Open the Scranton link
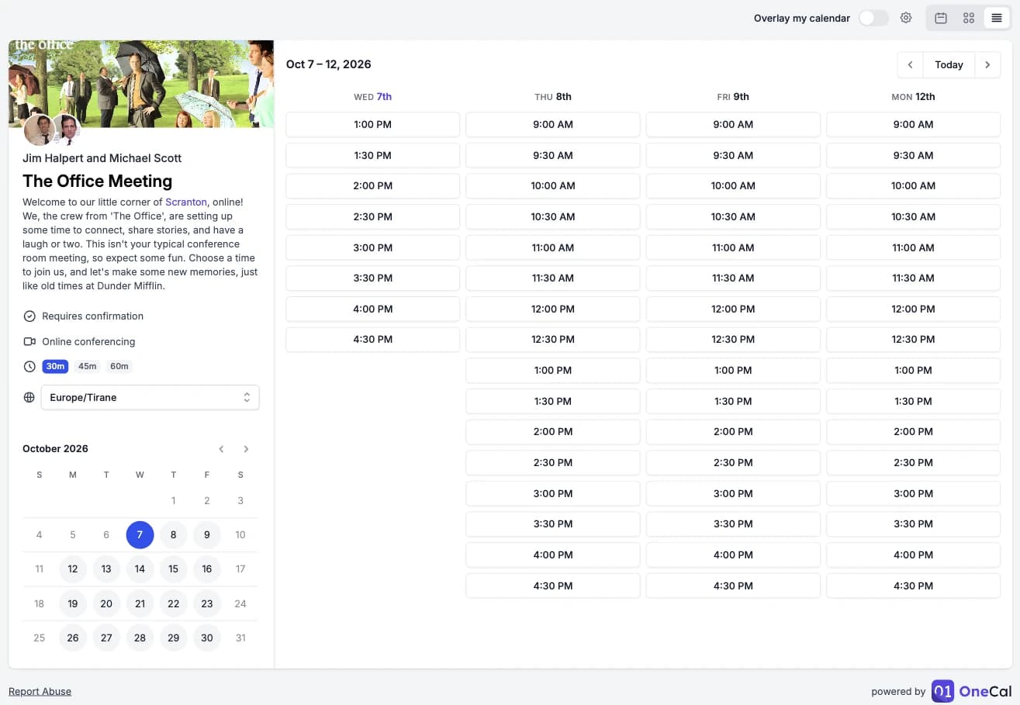Image resolution: width=1020 pixels, height=705 pixels. [x=186, y=202]
